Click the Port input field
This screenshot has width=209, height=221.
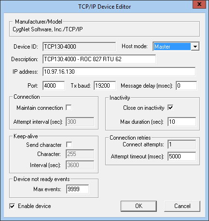54,86
